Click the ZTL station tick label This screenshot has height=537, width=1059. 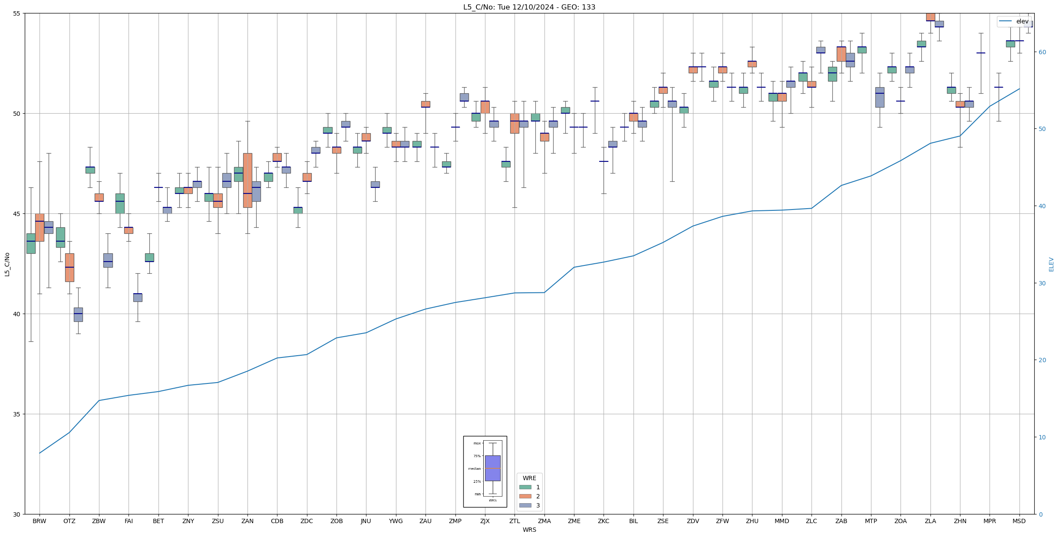pos(515,521)
